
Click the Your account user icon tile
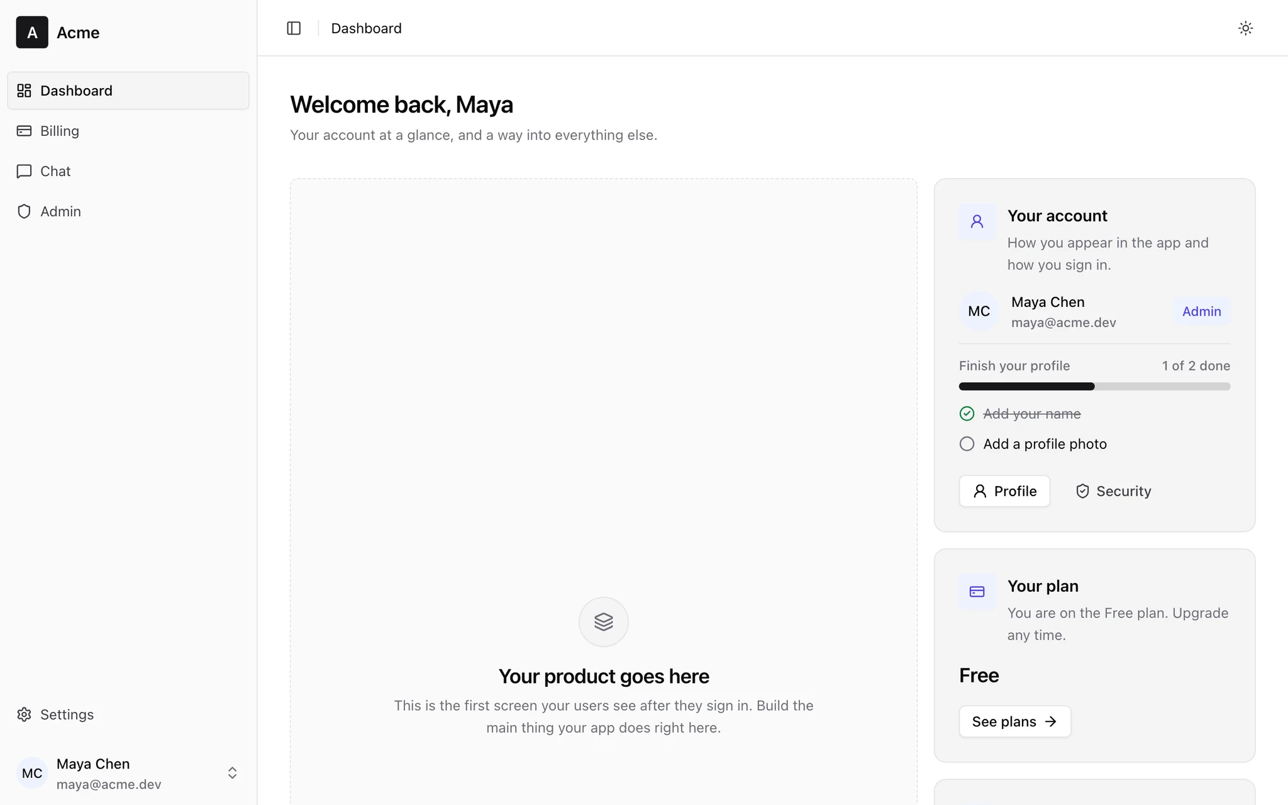tap(977, 221)
